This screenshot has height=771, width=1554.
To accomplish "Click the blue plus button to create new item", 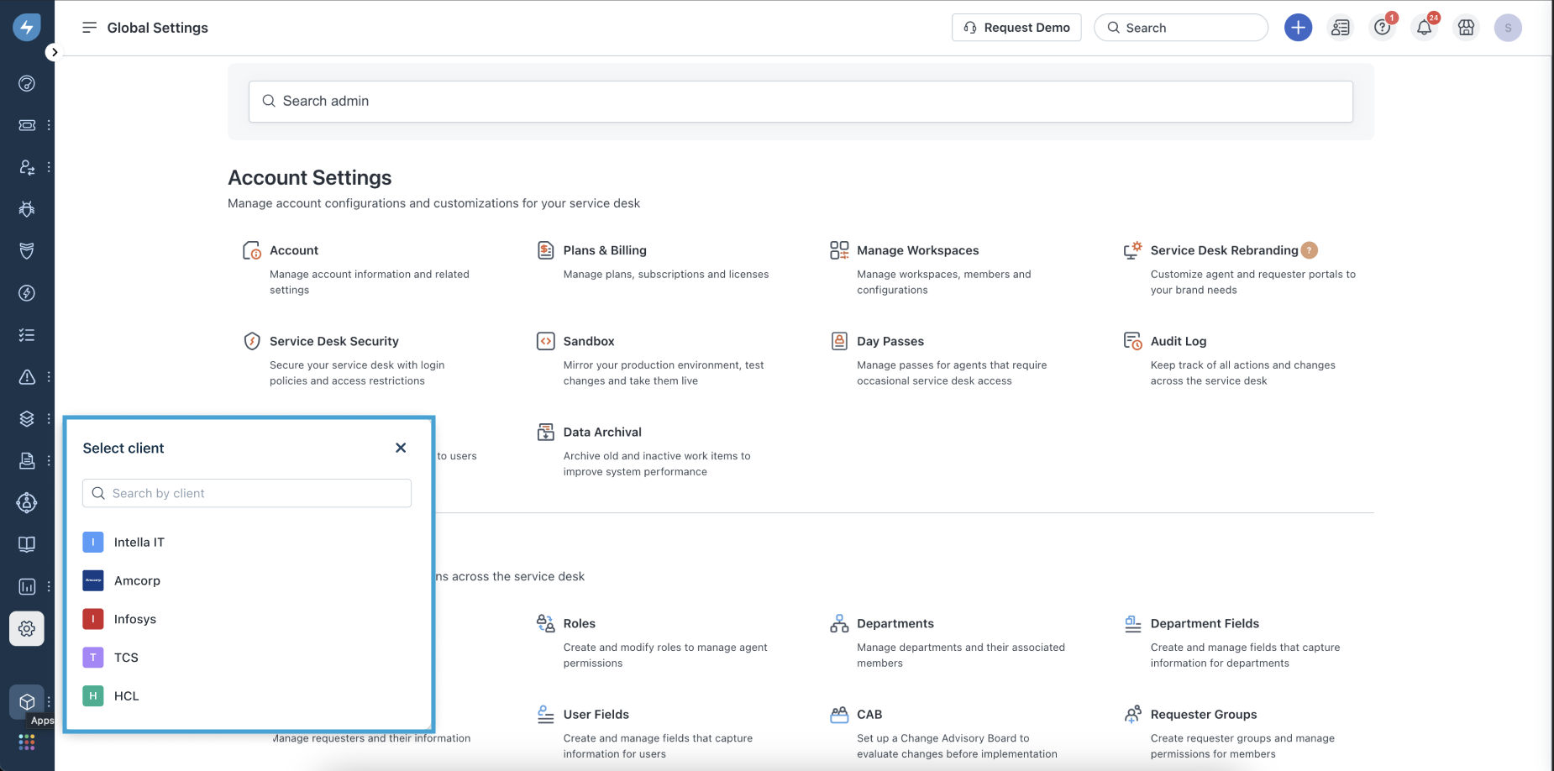I will pyautogui.click(x=1297, y=27).
